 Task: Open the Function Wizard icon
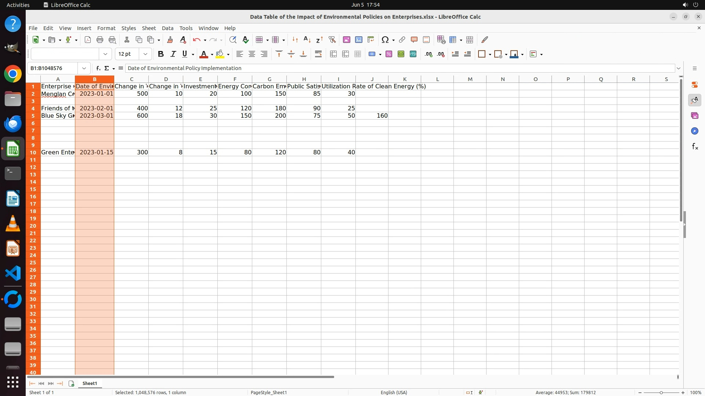pyautogui.click(x=98, y=68)
